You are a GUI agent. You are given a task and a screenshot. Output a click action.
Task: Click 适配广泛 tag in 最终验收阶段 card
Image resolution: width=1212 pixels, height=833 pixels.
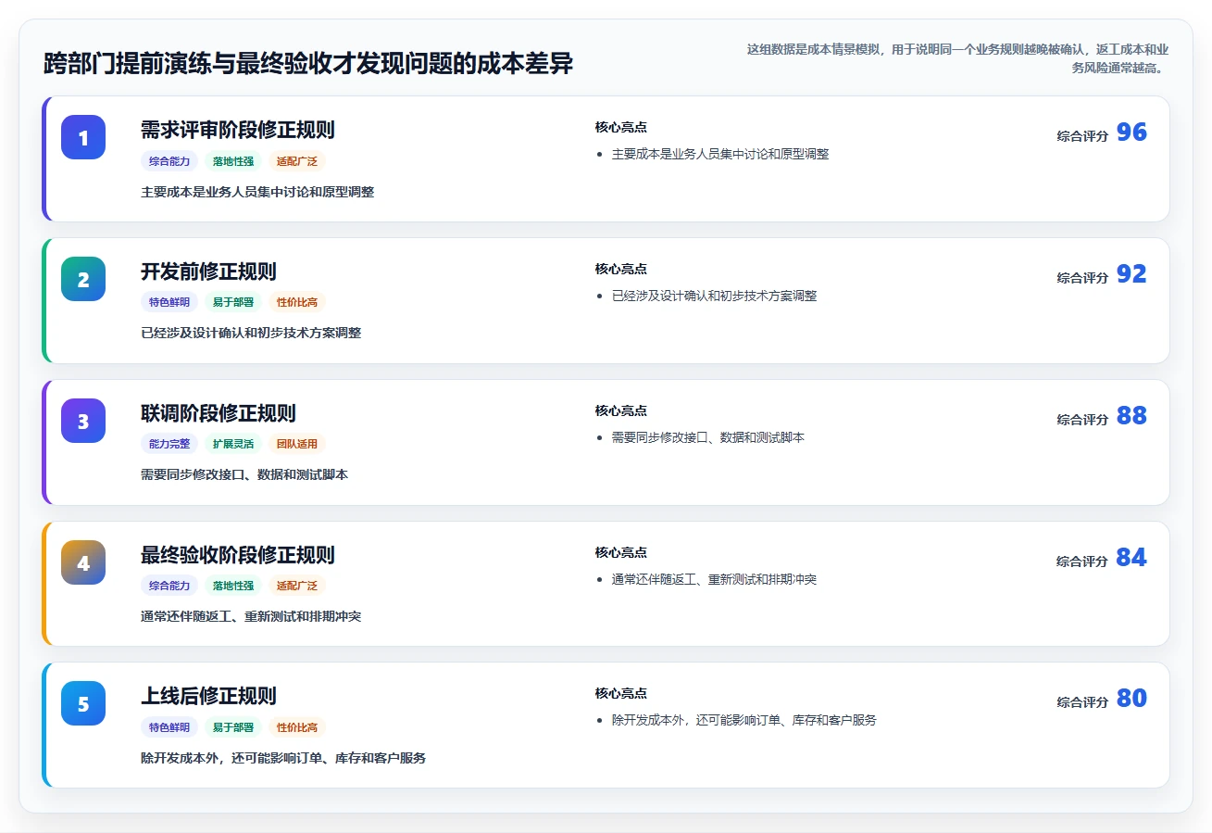coord(297,586)
